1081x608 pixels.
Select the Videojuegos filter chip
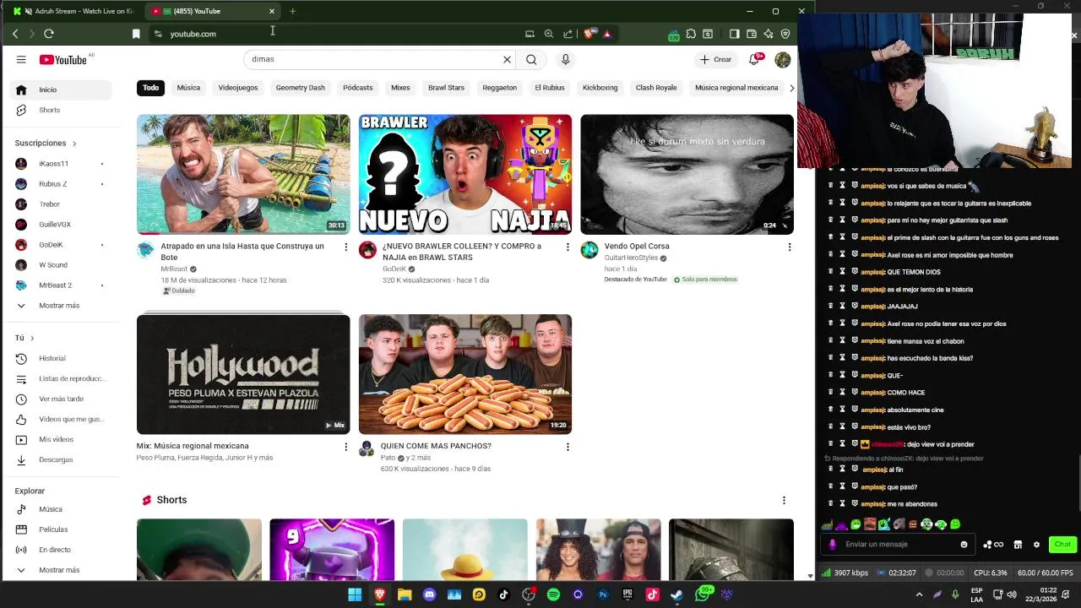pyautogui.click(x=238, y=88)
